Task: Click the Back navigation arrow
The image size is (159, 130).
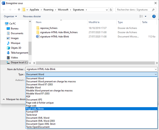Action: point(4,10)
